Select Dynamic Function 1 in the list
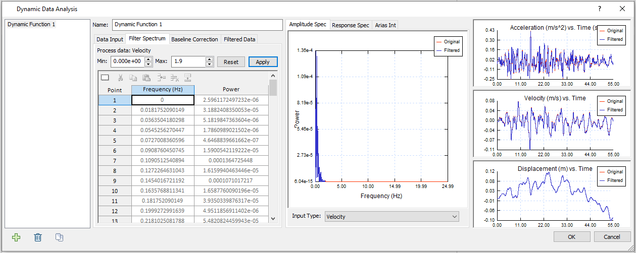Viewport: 636px width, 253px height. (x=31, y=24)
